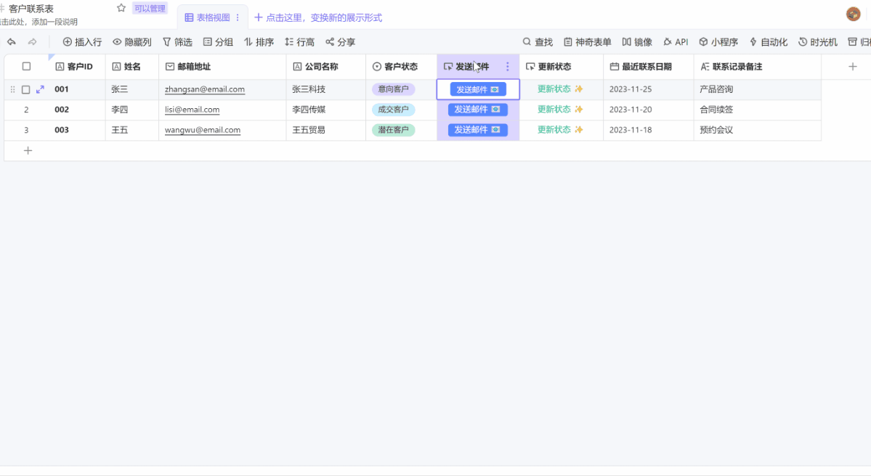
Task: Select the 镜像 toolbar icon
Action: click(637, 41)
